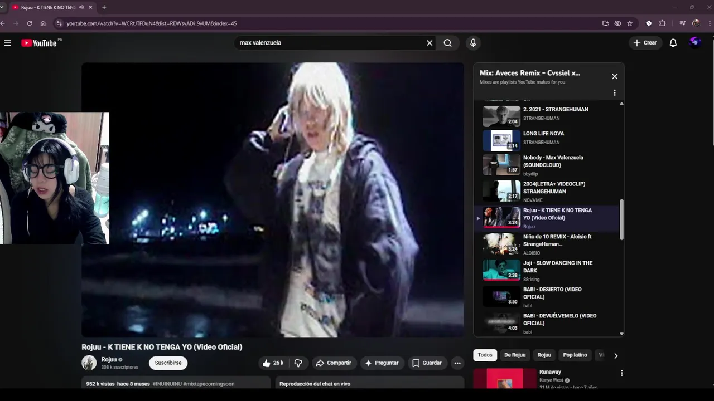
Task: Like the video with thumbs up
Action: (274, 363)
